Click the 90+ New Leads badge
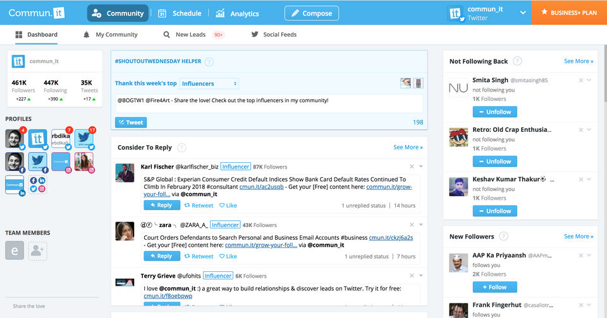This screenshot has height=318, width=607. [x=218, y=35]
